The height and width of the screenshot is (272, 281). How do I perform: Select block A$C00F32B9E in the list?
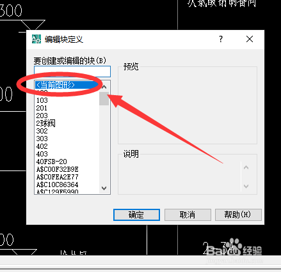tap(67, 169)
